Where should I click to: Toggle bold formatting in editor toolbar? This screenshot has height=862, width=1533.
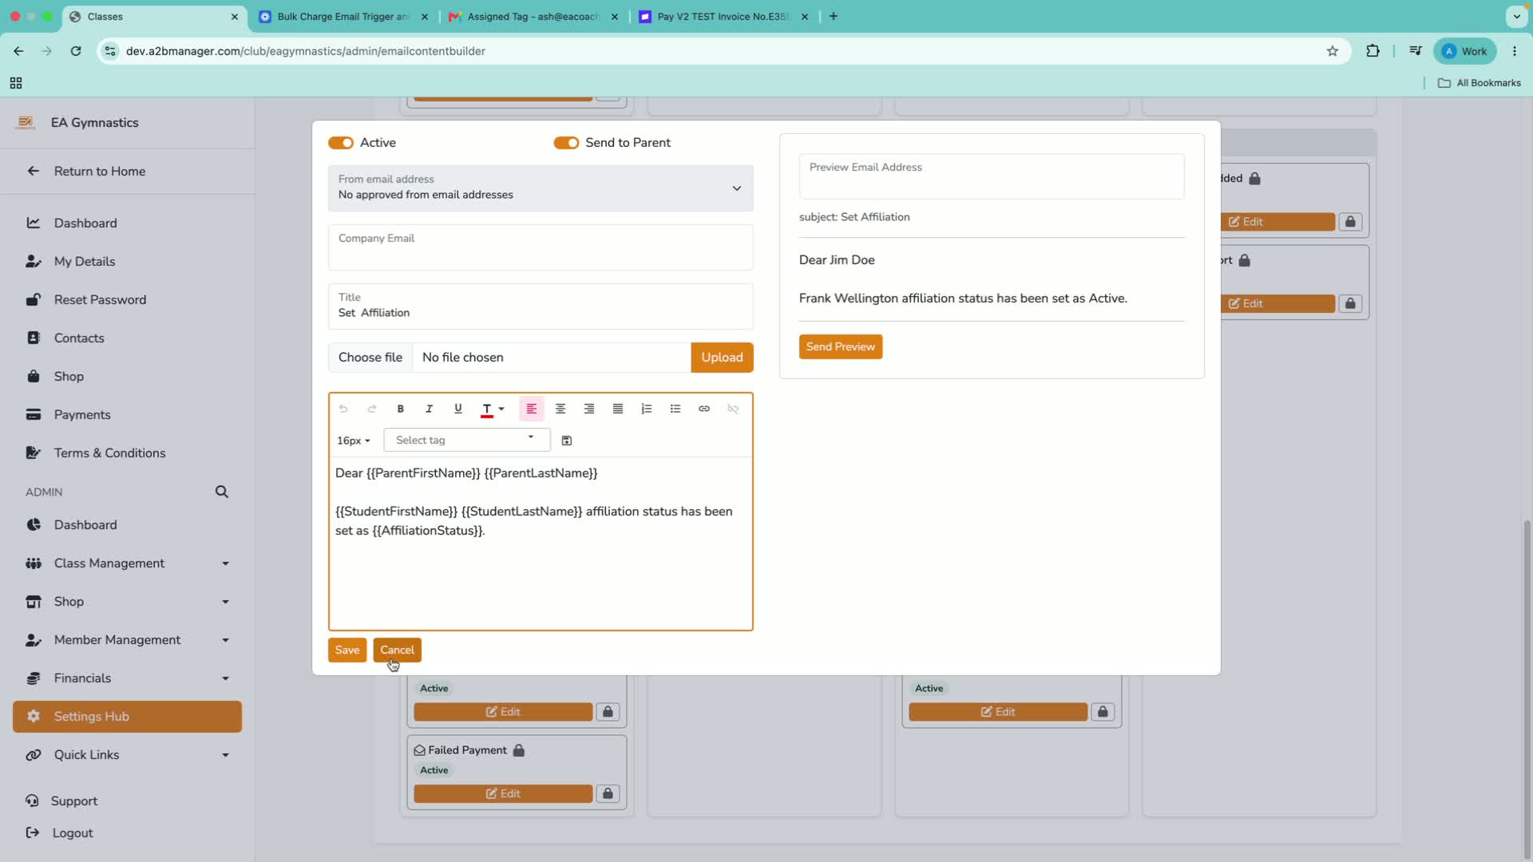tap(400, 409)
